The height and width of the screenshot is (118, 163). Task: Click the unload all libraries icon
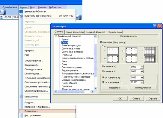pyautogui.click(x=21, y=16)
